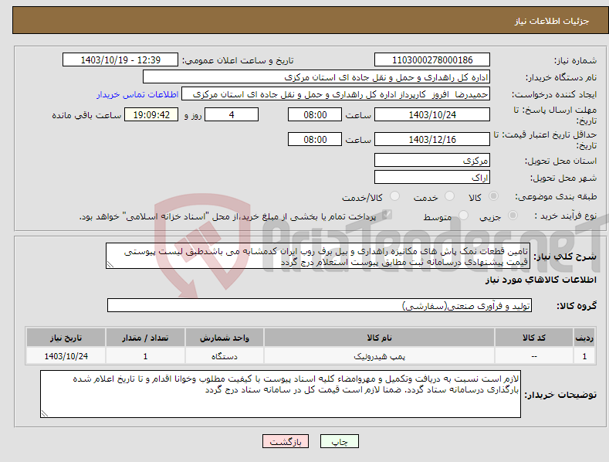Click the نام کالا column header

379,338
